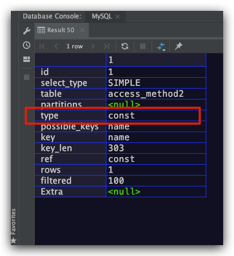This screenshot has height=256, width=234.
Task: Select the 'table' row label
Action: click(x=70, y=94)
